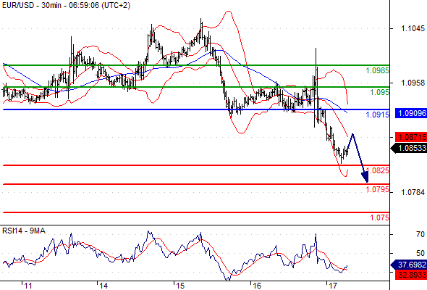
Task: Select date marker 16 on time axis
Action: pyautogui.click(x=256, y=286)
